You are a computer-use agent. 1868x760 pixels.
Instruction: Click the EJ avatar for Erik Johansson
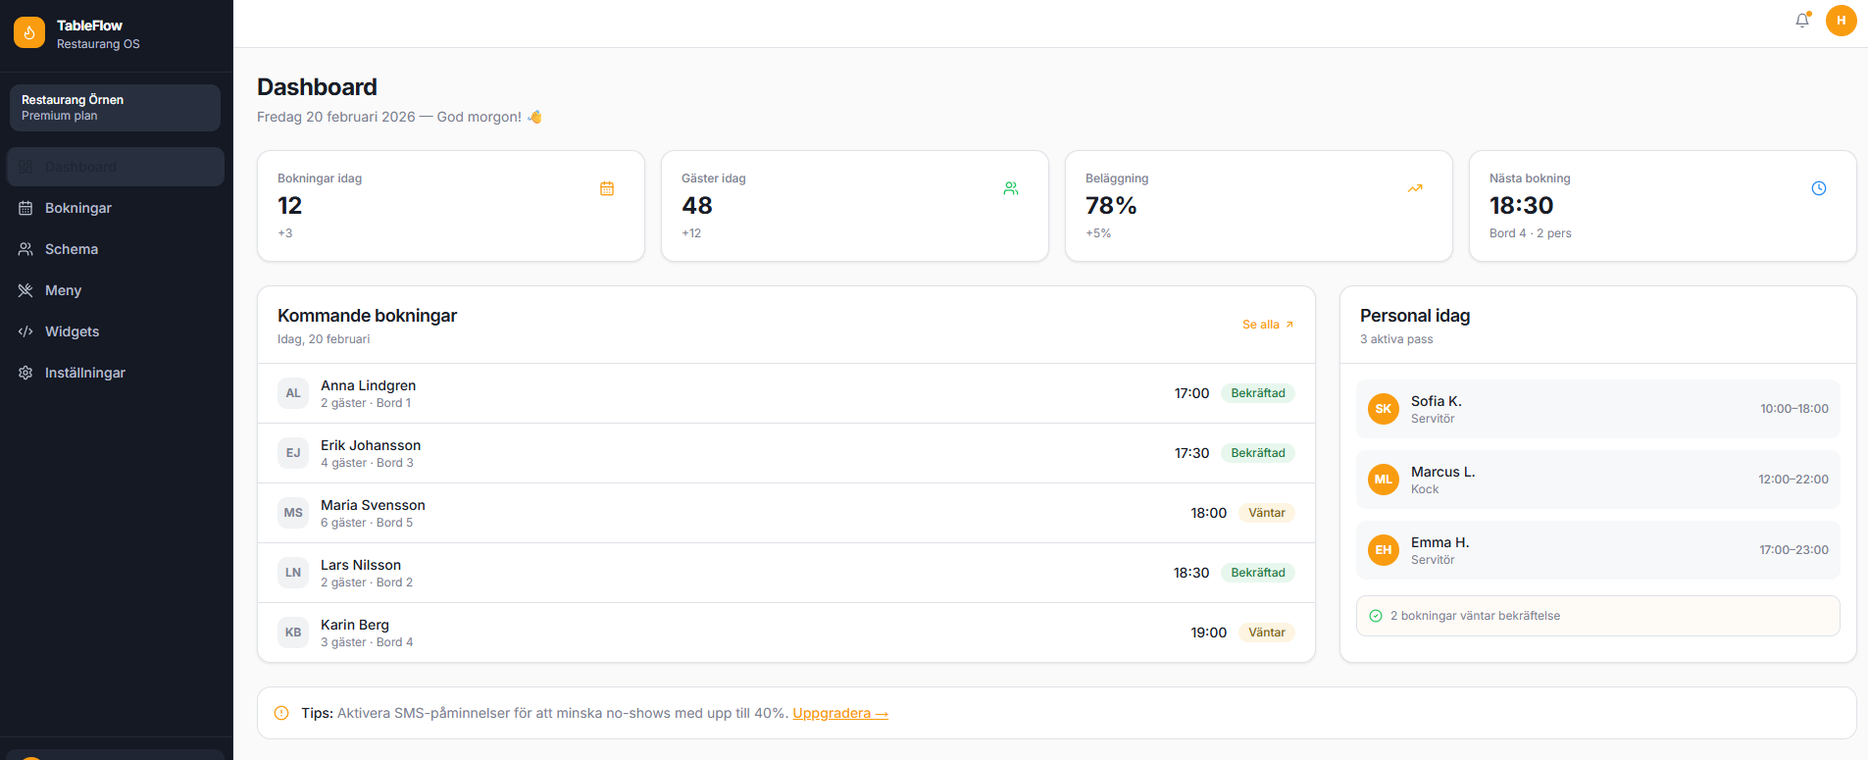293,453
